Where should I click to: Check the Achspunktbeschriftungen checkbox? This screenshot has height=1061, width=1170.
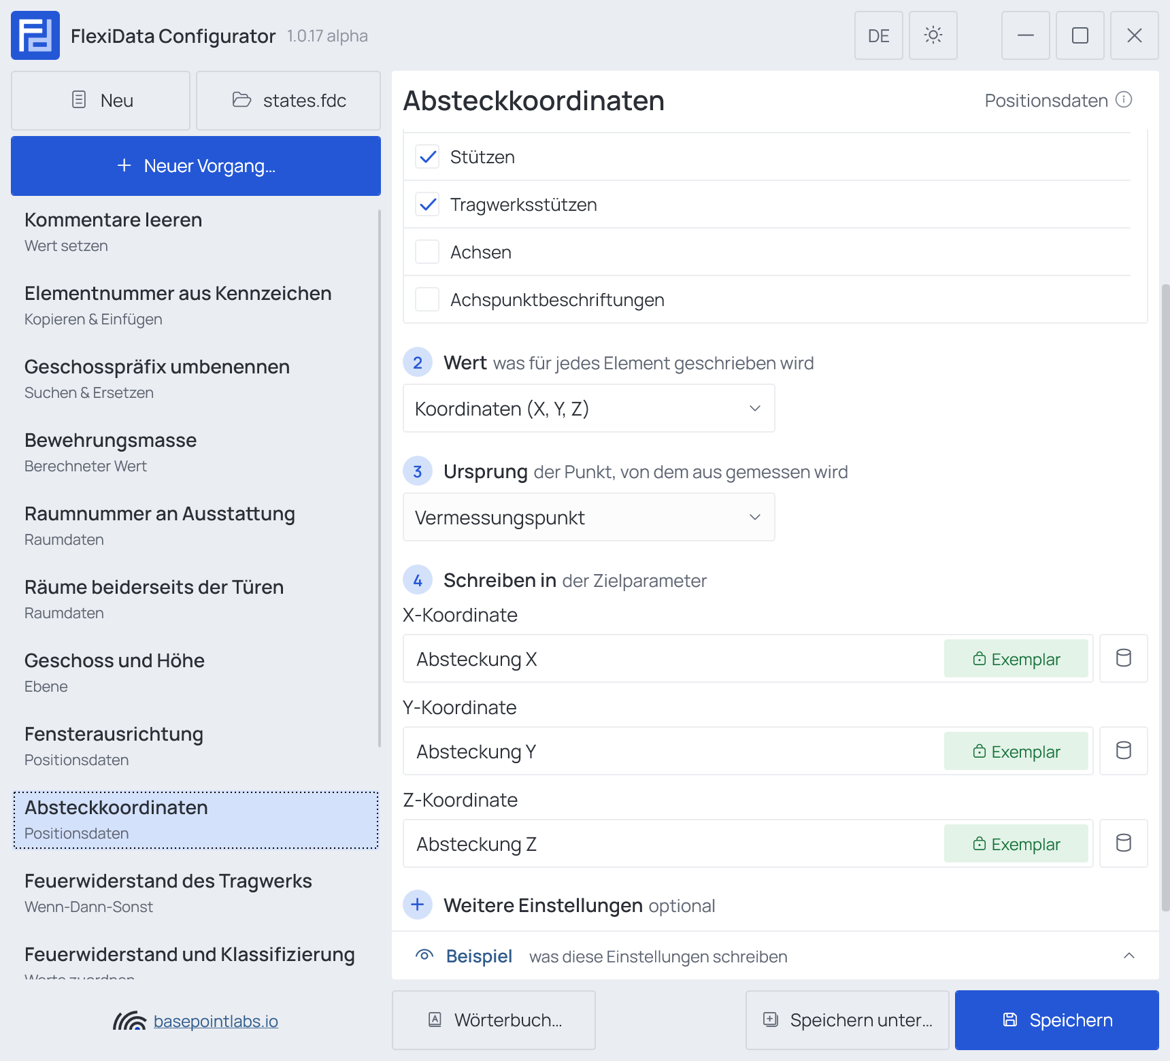[x=427, y=299]
